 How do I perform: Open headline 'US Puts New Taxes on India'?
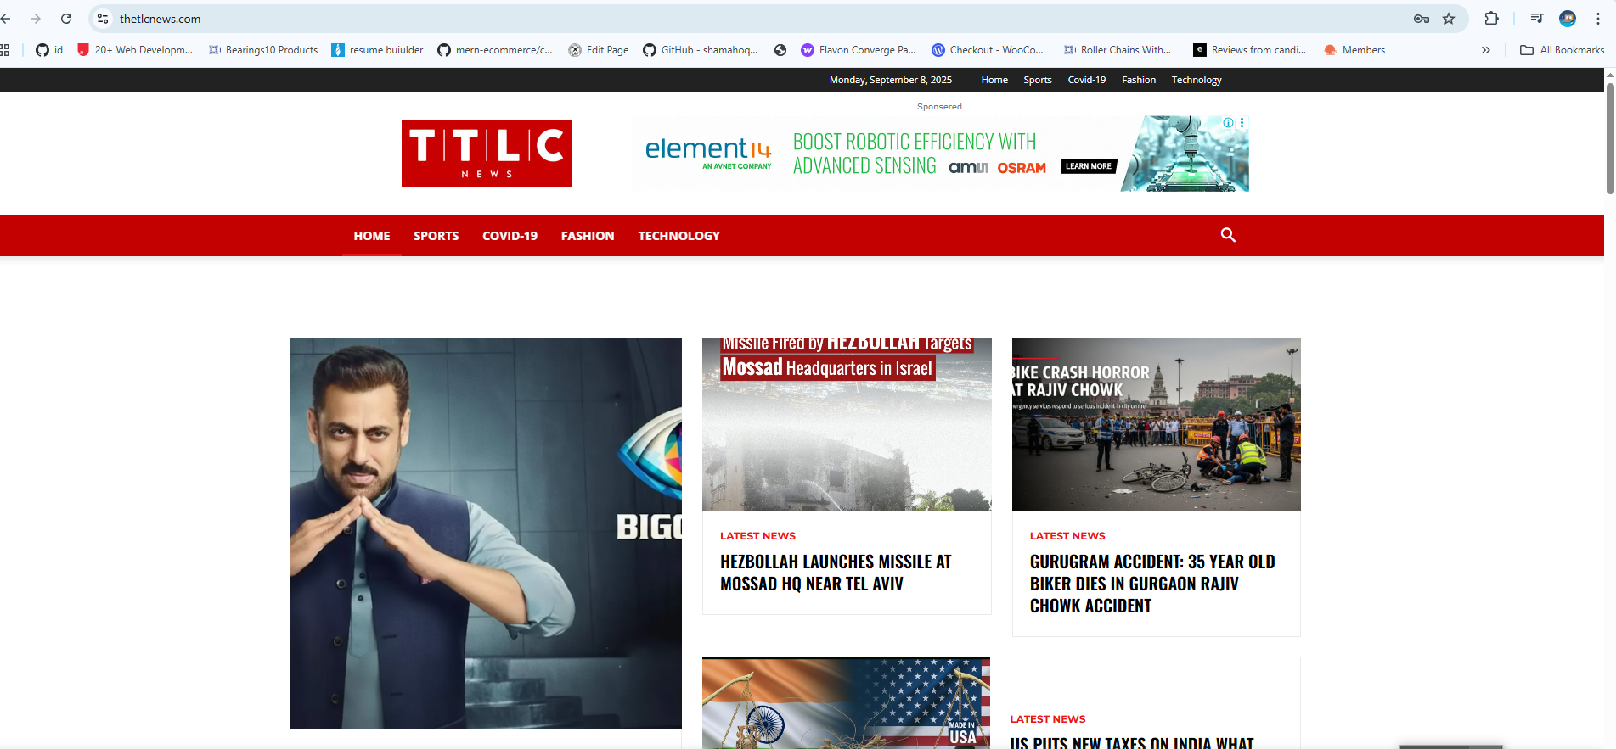point(1131,742)
